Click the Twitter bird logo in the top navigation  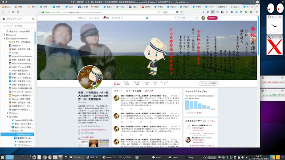tap(147, 18)
